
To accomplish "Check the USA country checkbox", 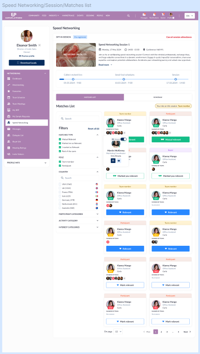I will [x=60, y=184].
